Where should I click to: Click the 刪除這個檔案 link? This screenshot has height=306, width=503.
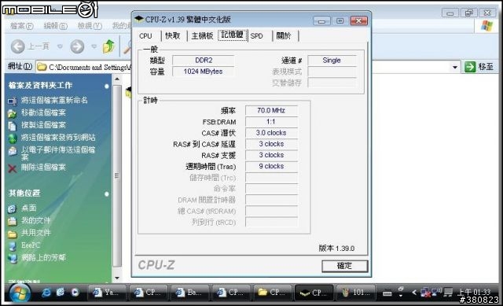pos(43,168)
